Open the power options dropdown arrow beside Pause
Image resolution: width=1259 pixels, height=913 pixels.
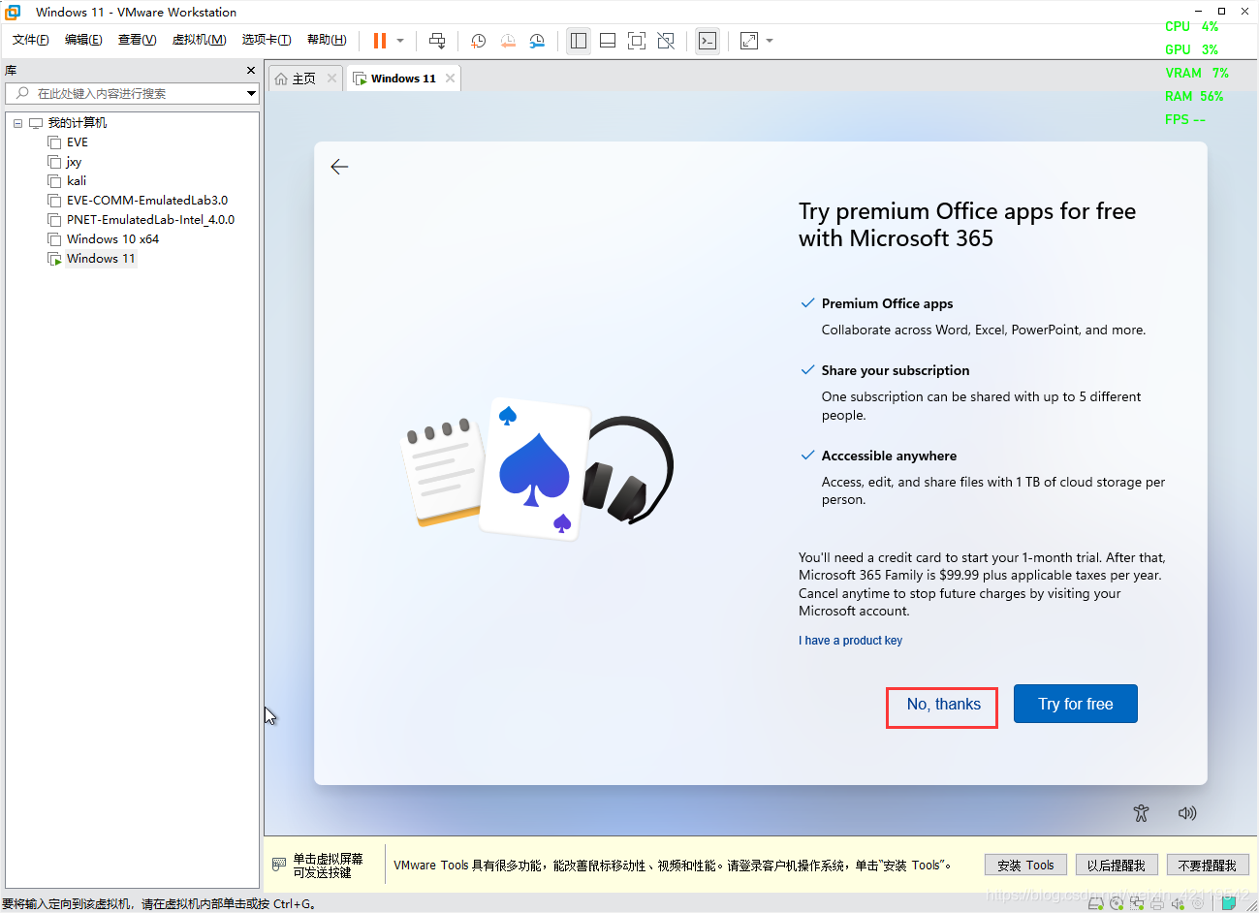[400, 41]
